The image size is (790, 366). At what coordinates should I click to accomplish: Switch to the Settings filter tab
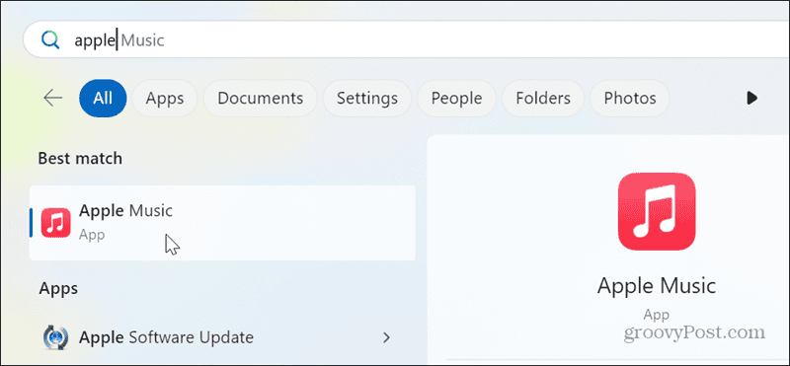[366, 98]
